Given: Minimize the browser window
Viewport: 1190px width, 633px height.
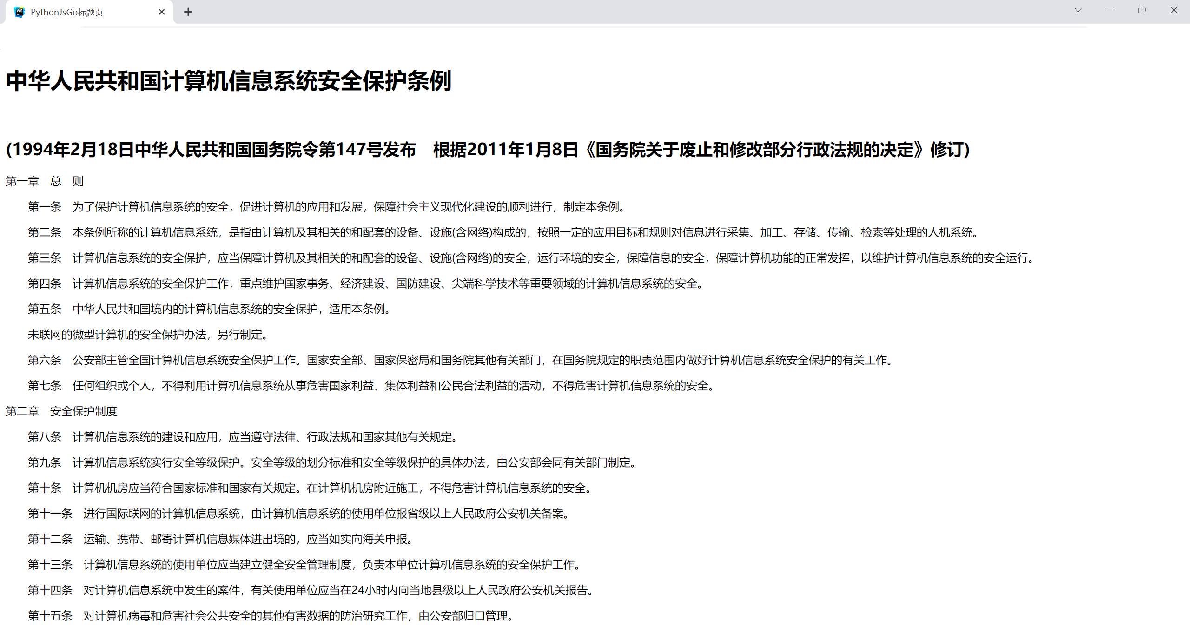Looking at the screenshot, I should [x=1110, y=10].
